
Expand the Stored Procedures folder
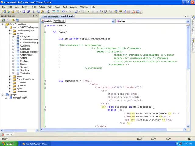tap(10, 79)
